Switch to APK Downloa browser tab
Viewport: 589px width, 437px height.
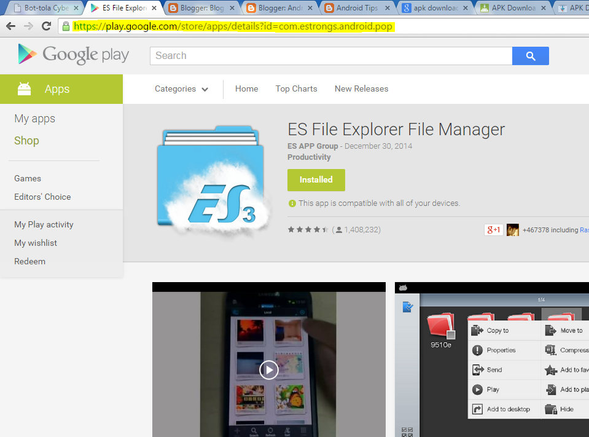point(513,7)
